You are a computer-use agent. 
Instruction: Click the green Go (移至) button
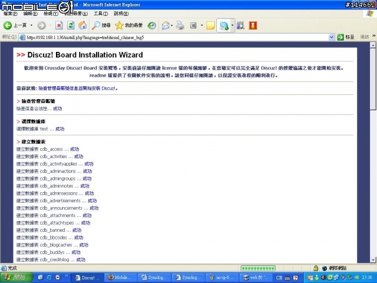(346, 37)
